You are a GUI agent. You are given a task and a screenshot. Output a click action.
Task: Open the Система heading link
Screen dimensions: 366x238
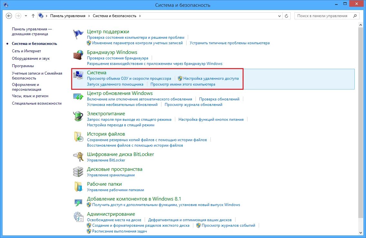point(97,73)
